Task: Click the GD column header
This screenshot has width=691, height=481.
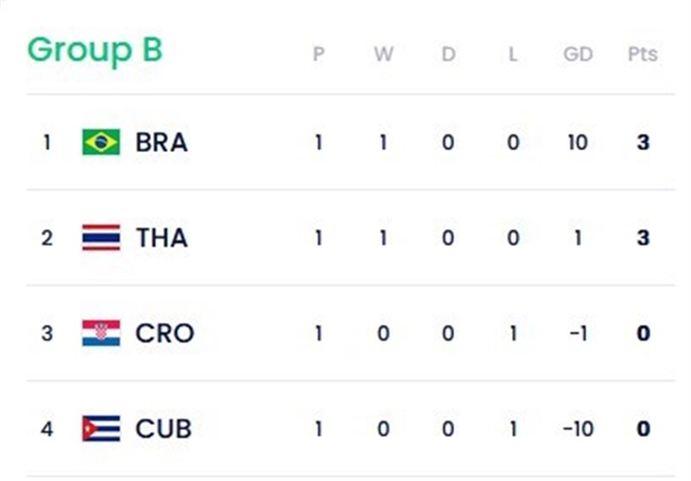Action: [x=578, y=54]
